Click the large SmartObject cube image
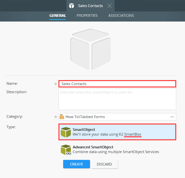The image size is (185, 178). (91, 49)
